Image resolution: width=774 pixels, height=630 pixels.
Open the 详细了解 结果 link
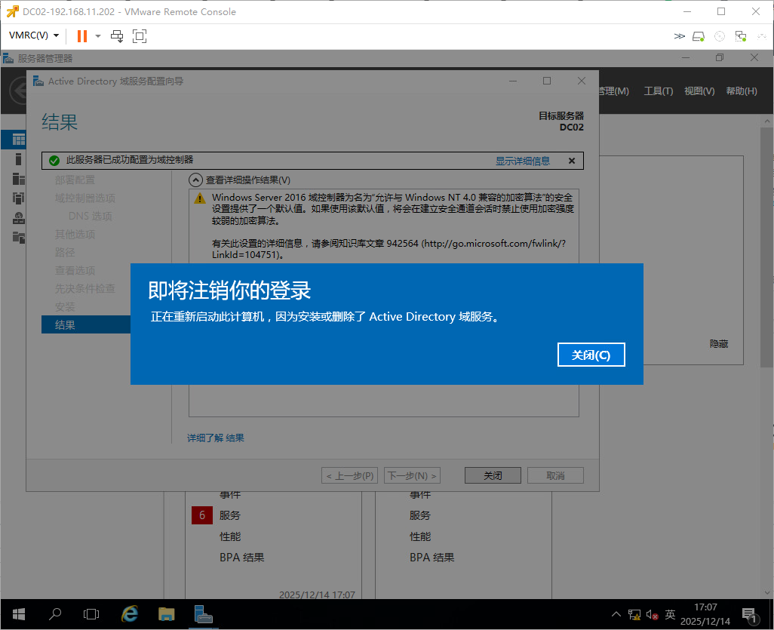(x=215, y=438)
